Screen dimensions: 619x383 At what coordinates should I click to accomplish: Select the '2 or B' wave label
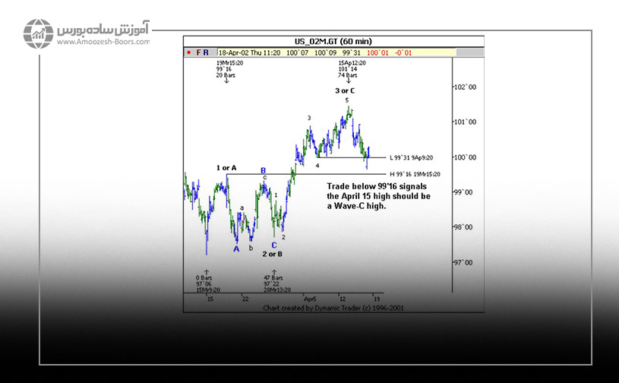click(x=273, y=254)
